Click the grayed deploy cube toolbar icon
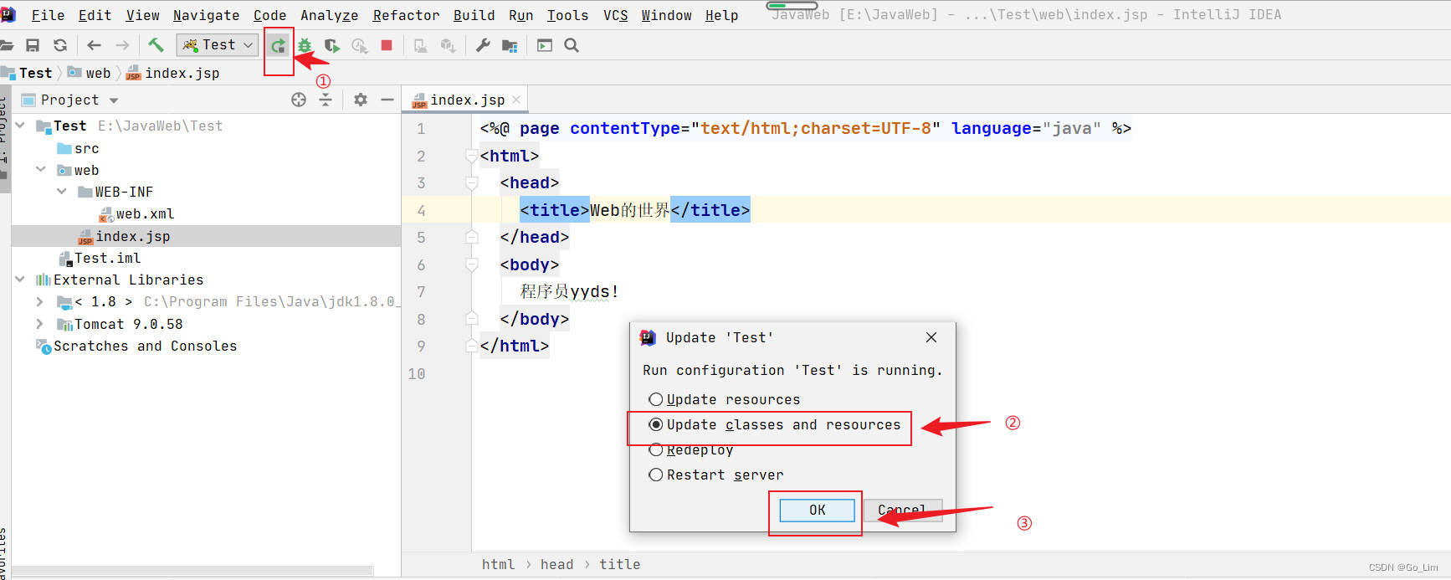Viewport: 1451px width, 580px height. click(449, 45)
